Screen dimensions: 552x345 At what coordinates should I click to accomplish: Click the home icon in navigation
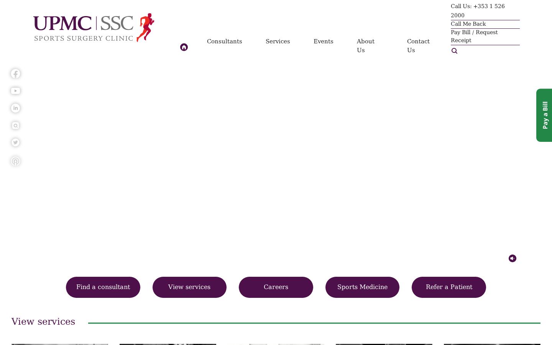click(184, 47)
